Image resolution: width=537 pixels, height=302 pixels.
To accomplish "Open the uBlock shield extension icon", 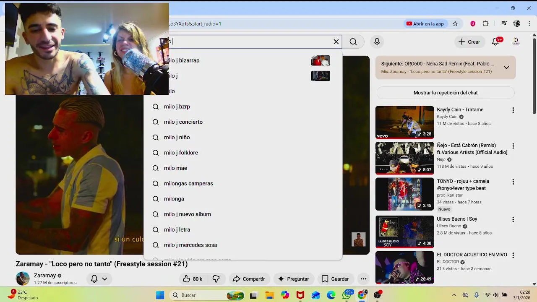I will click(x=473, y=23).
